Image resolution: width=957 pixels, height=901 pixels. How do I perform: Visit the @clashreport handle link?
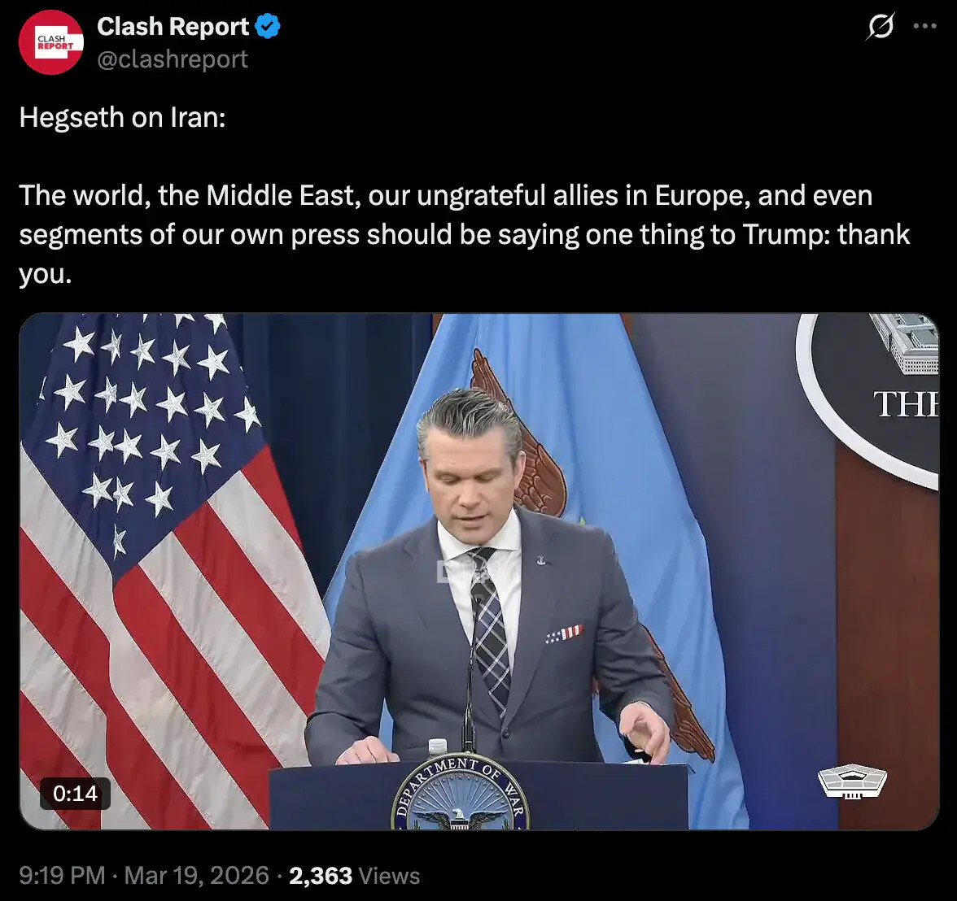pos(173,59)
